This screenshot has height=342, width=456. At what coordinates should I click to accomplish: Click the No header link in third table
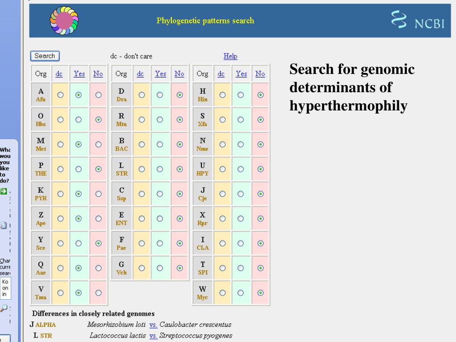(x=260, y=74)
